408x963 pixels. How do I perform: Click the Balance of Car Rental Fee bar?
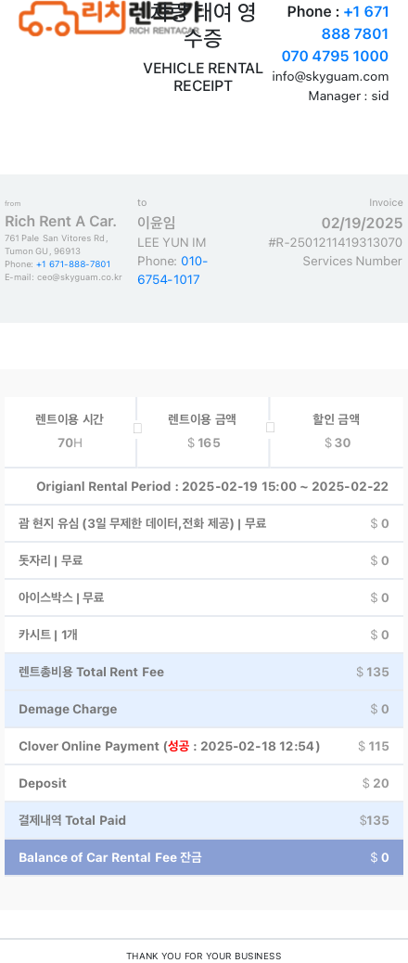[x=204, y=857]
